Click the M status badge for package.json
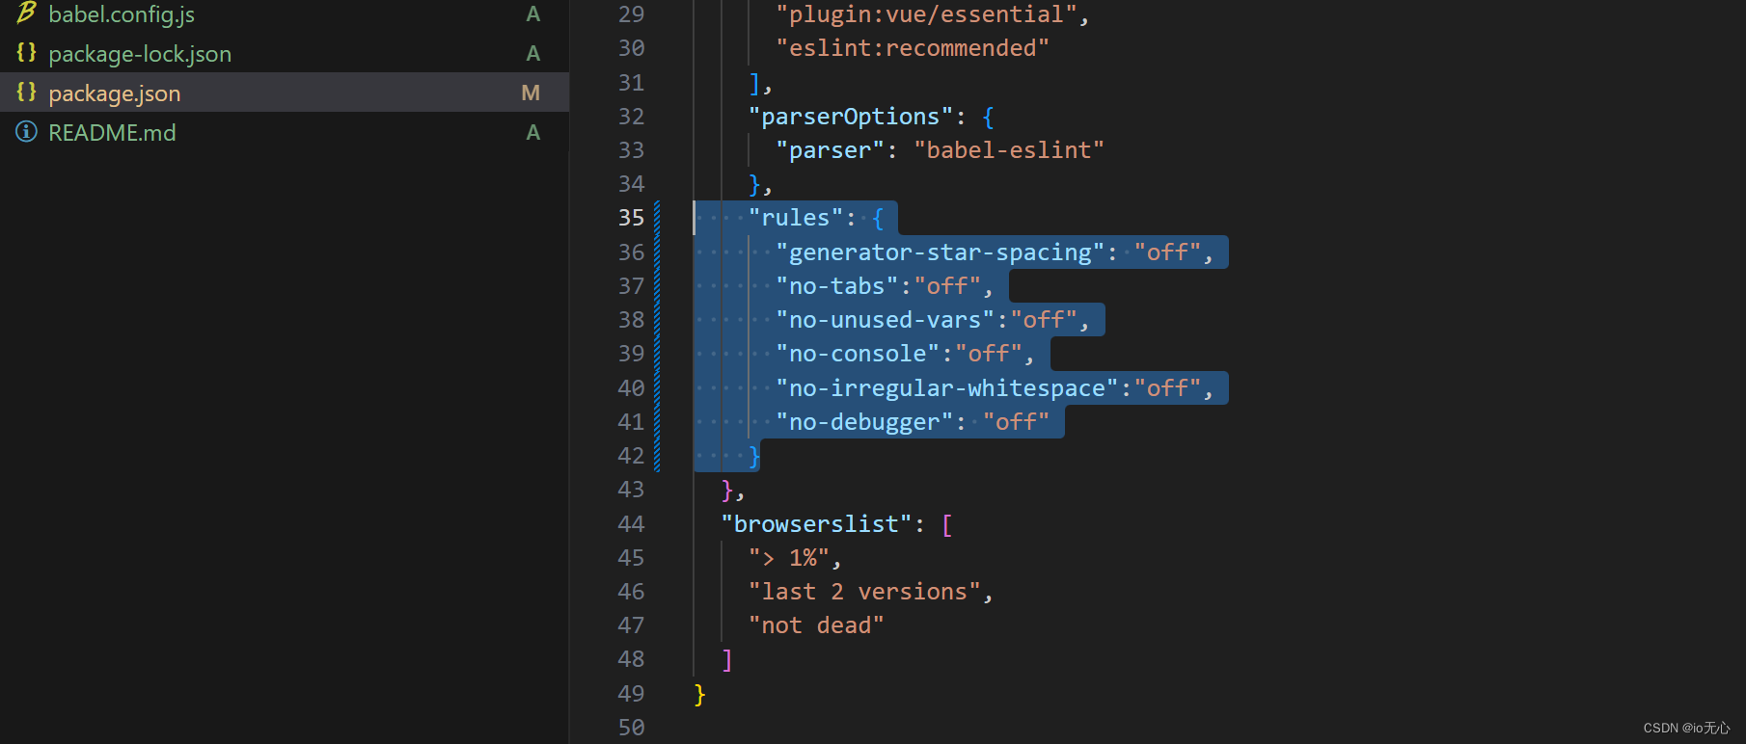The height and width of the screenshot is (744, 1746). coord(531,93)
